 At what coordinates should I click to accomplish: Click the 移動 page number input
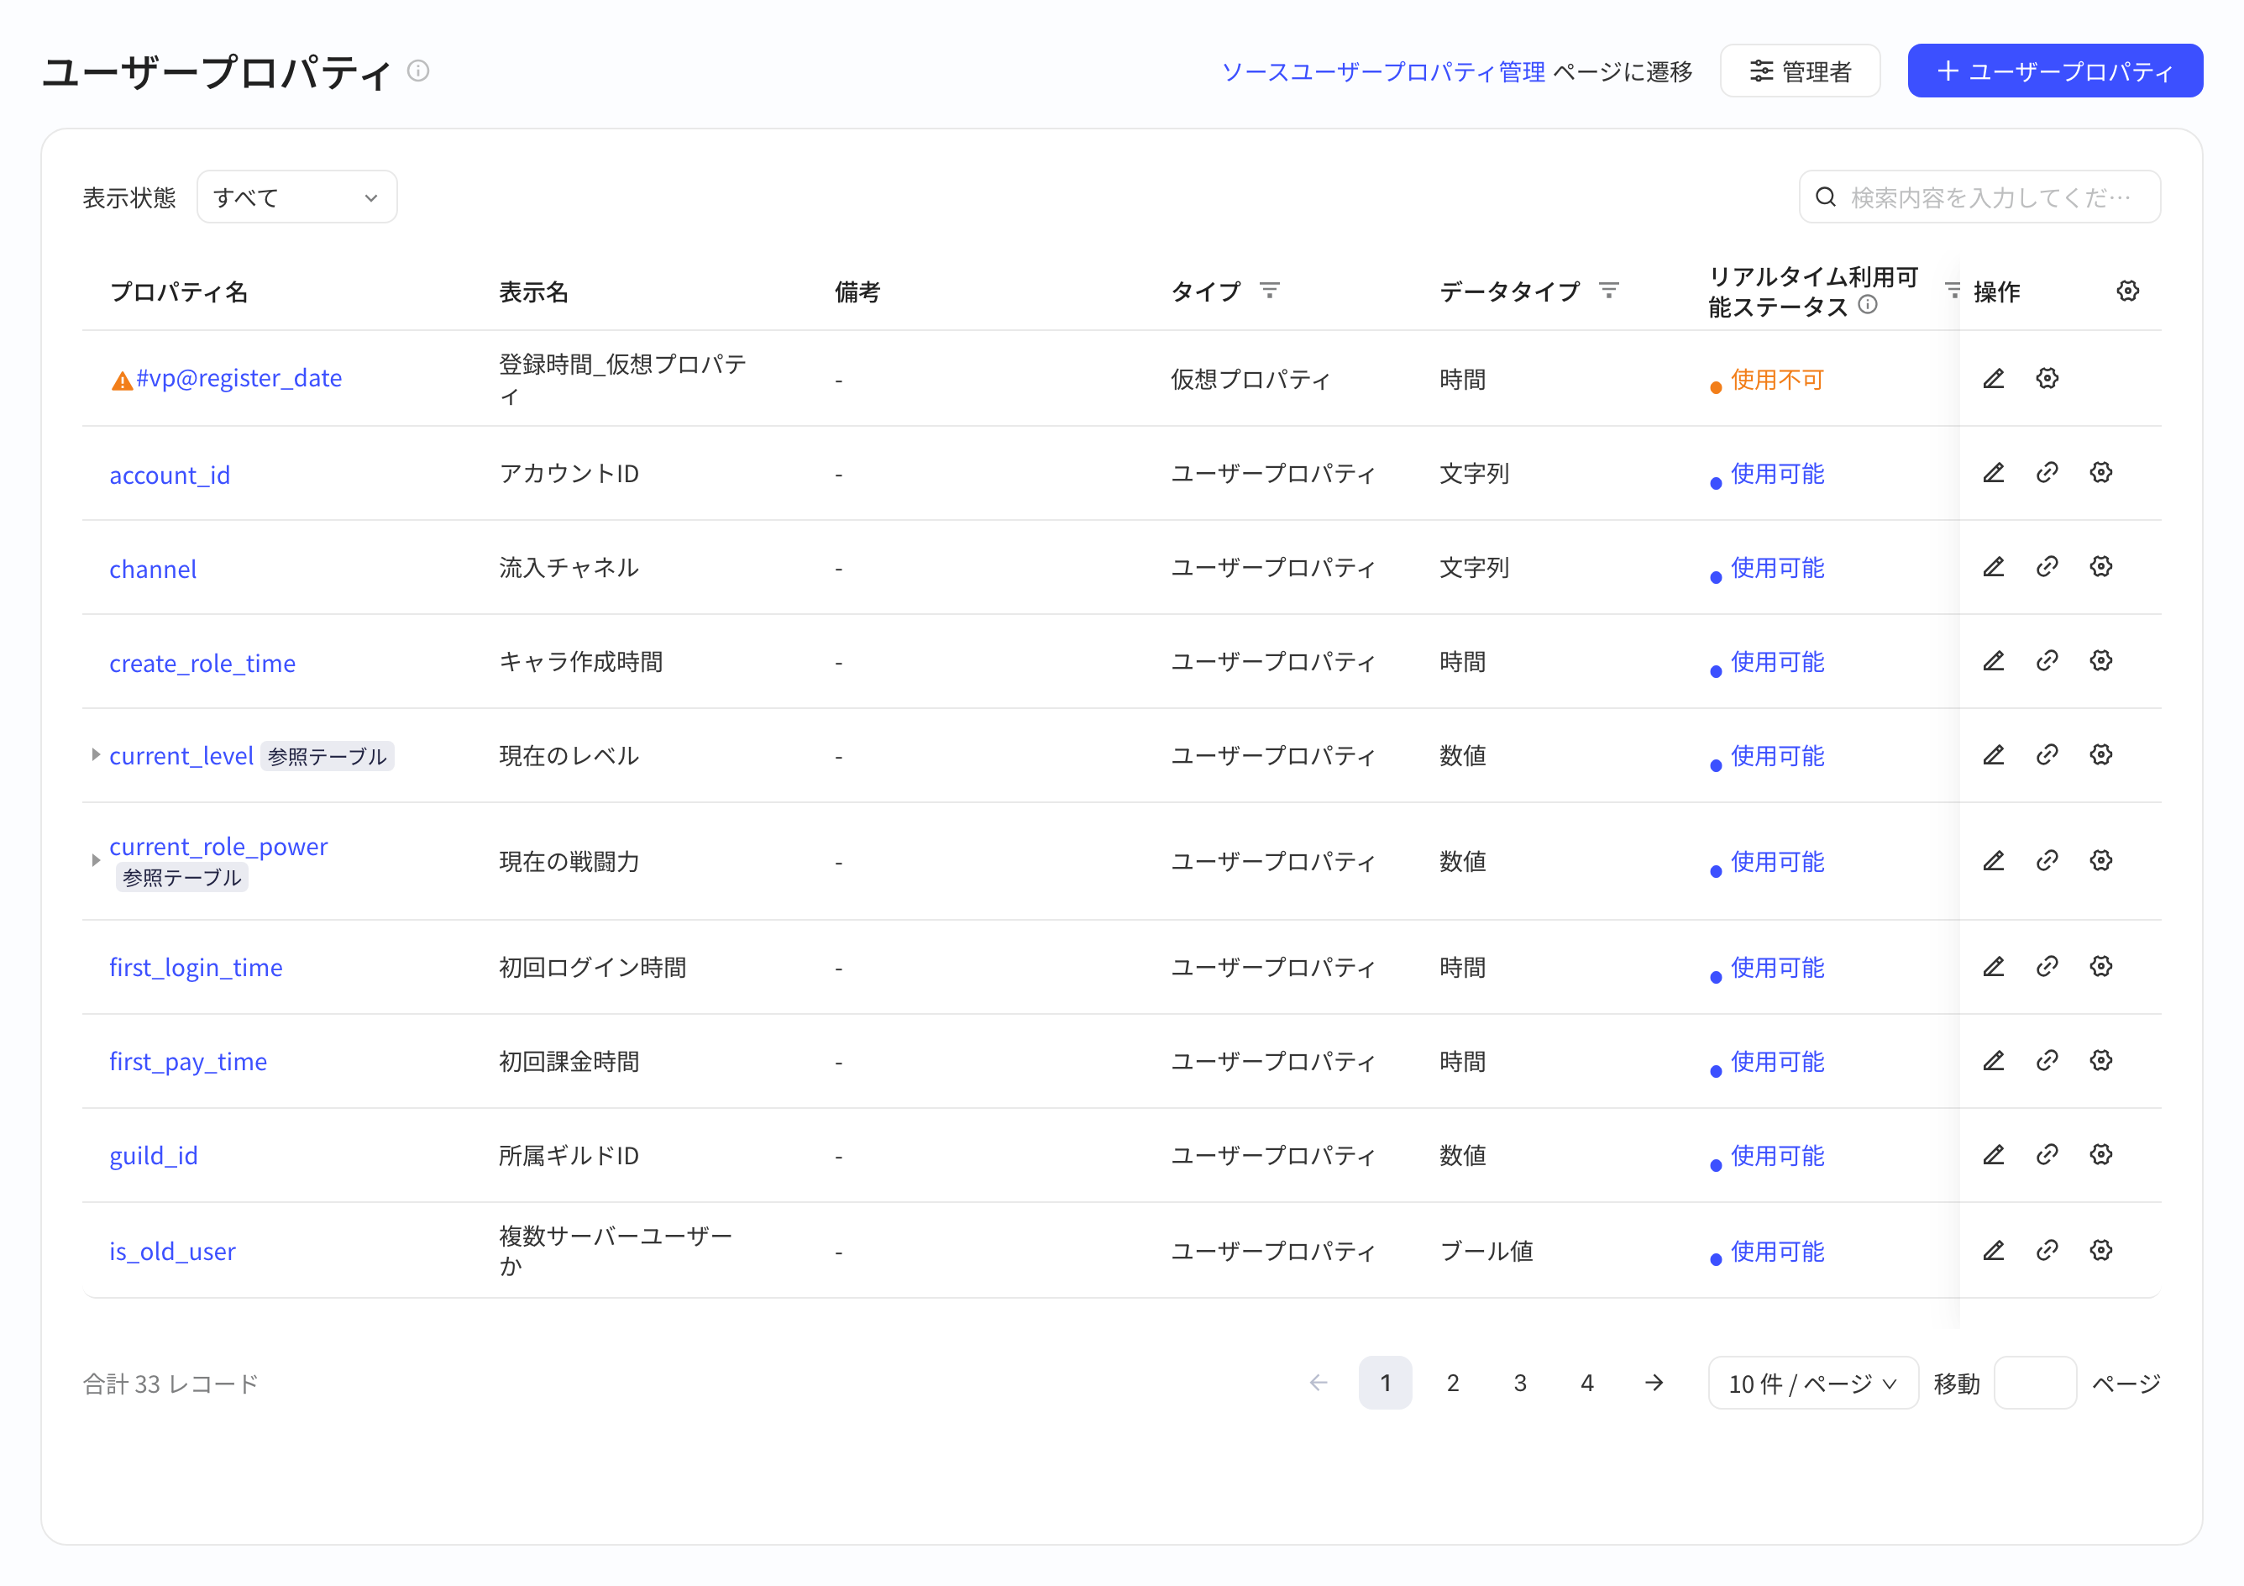point(2035,1383)
